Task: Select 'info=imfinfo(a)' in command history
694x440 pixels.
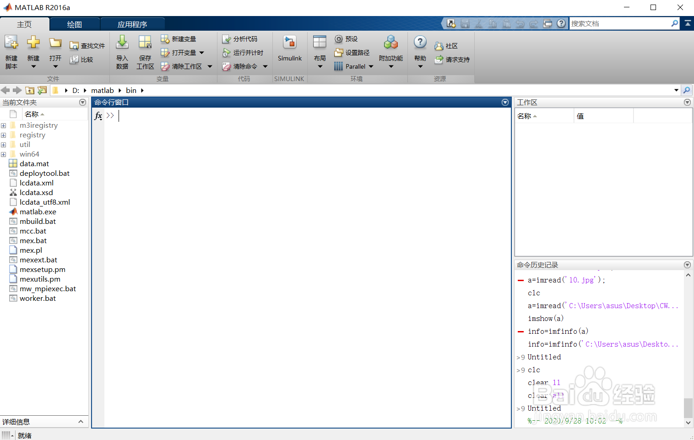Action: tap(558, 331)
